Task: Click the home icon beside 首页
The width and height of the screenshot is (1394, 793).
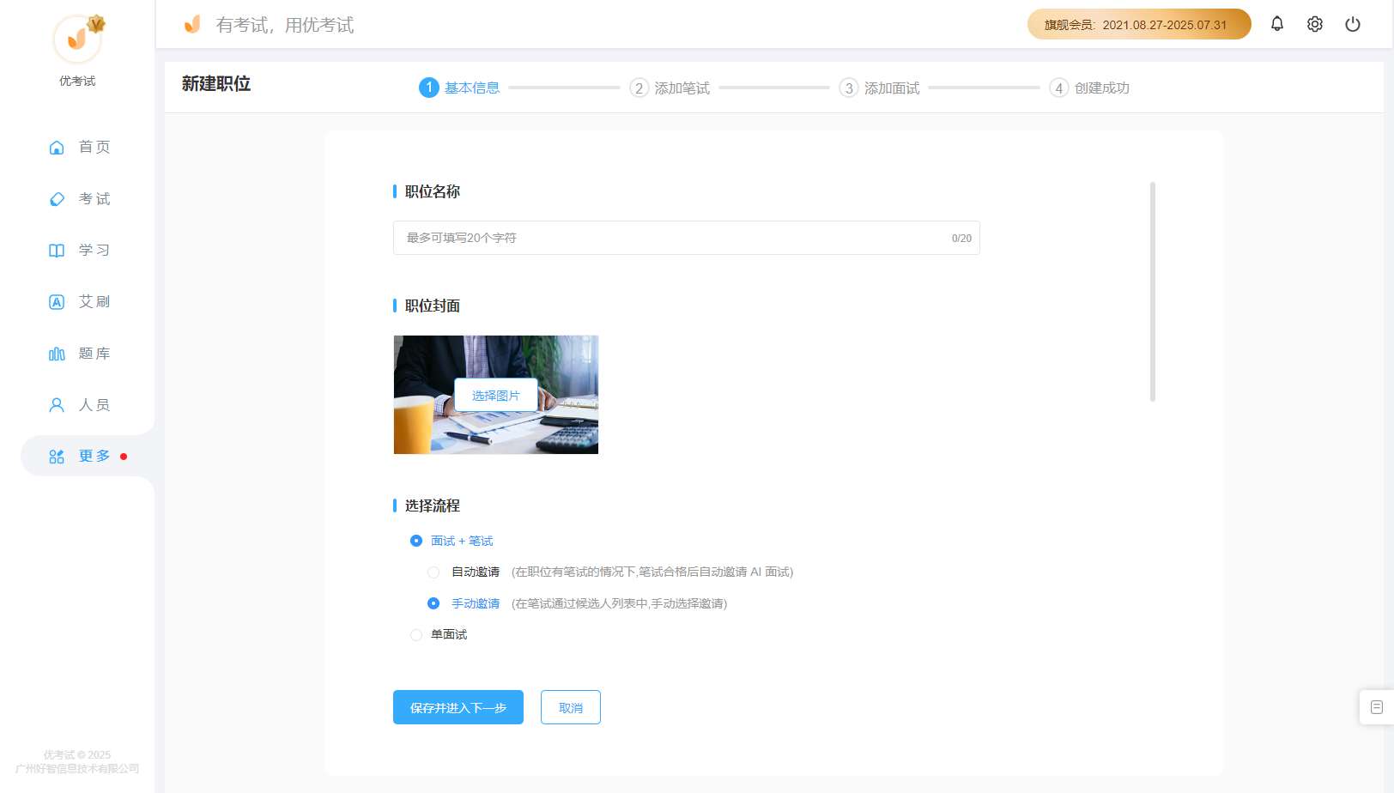Action: pos(57,148)
